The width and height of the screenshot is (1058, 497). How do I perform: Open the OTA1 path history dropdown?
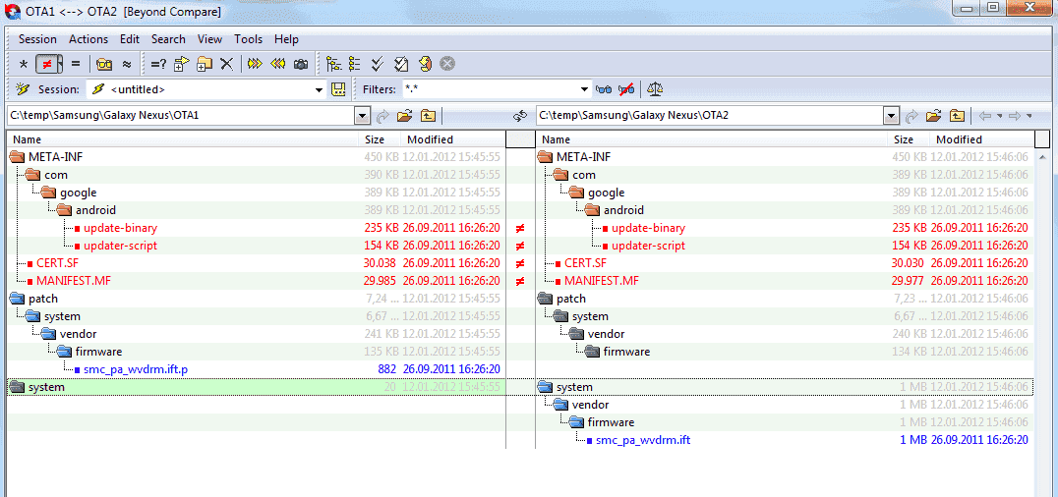tap(363, 115)
